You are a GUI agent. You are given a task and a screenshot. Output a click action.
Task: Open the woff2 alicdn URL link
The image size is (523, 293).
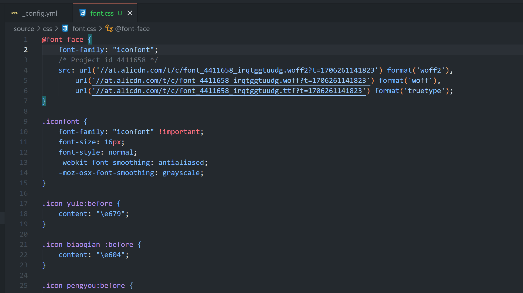237,70
